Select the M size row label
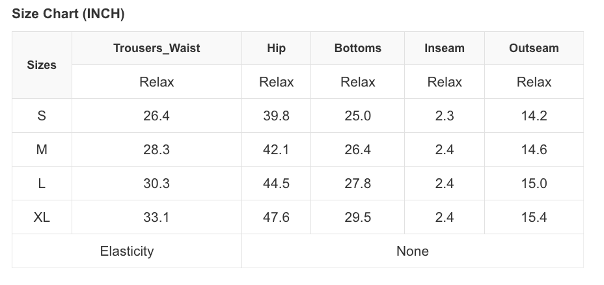The width and height of the screenshot is (604, 285). (x=42, y=150)
